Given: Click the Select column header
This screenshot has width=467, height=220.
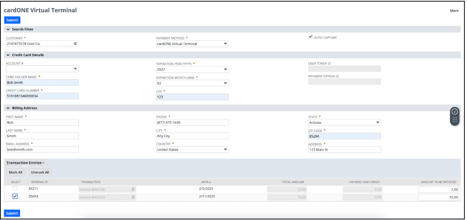Looking at the screenshot, I should pos(16,182).
